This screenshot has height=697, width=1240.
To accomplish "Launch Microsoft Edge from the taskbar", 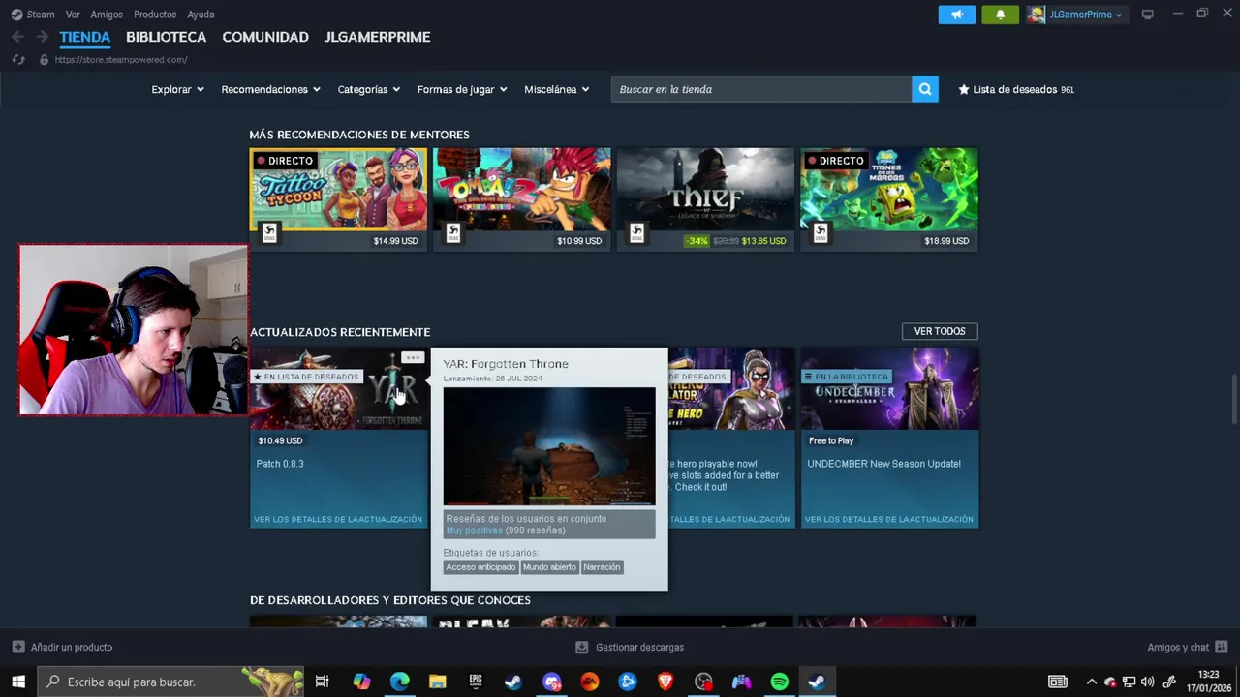I will 399,682.
